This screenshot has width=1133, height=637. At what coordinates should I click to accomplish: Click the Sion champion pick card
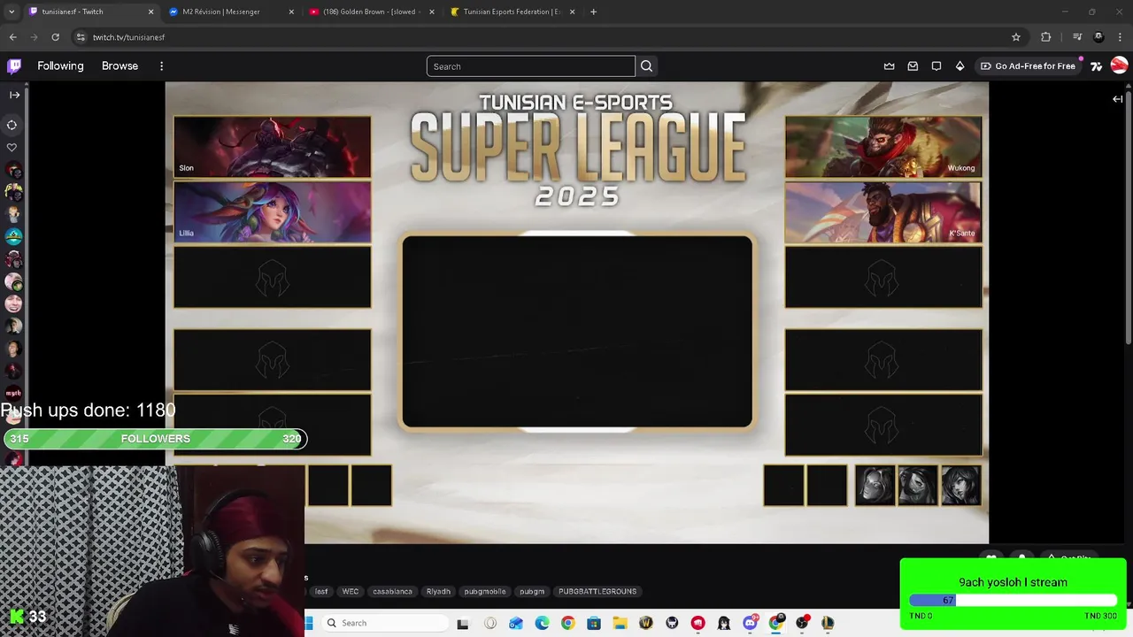[273, 147]
